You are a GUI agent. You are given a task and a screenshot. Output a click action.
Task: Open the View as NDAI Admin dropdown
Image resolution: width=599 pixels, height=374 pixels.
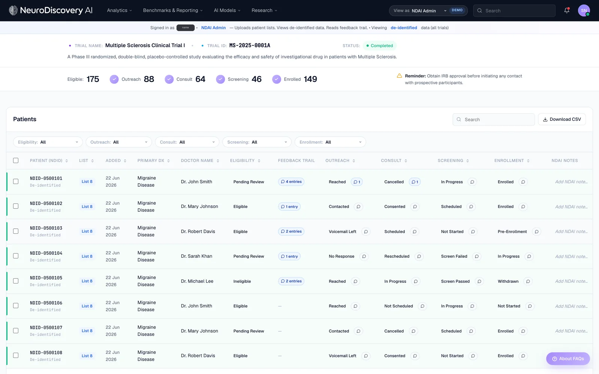click(x=429, y=10)
